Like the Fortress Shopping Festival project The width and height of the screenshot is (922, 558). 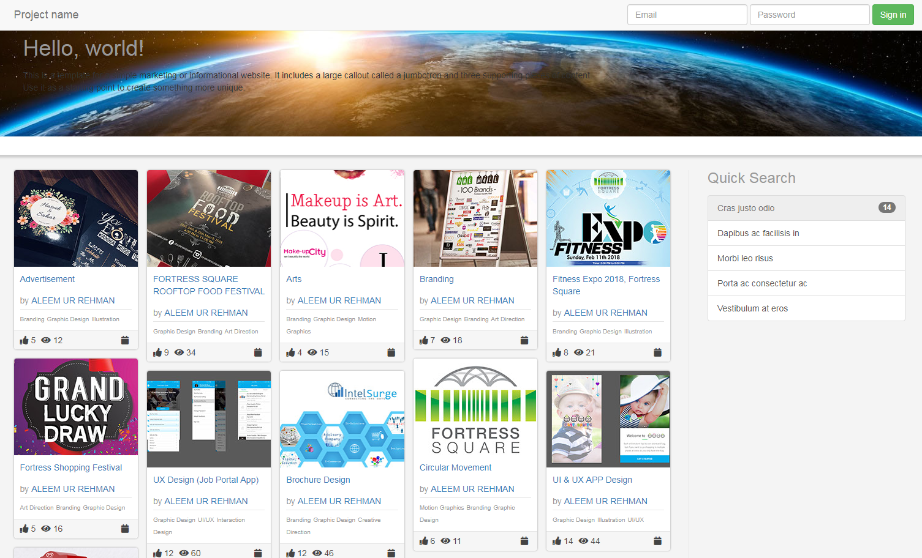25,529
